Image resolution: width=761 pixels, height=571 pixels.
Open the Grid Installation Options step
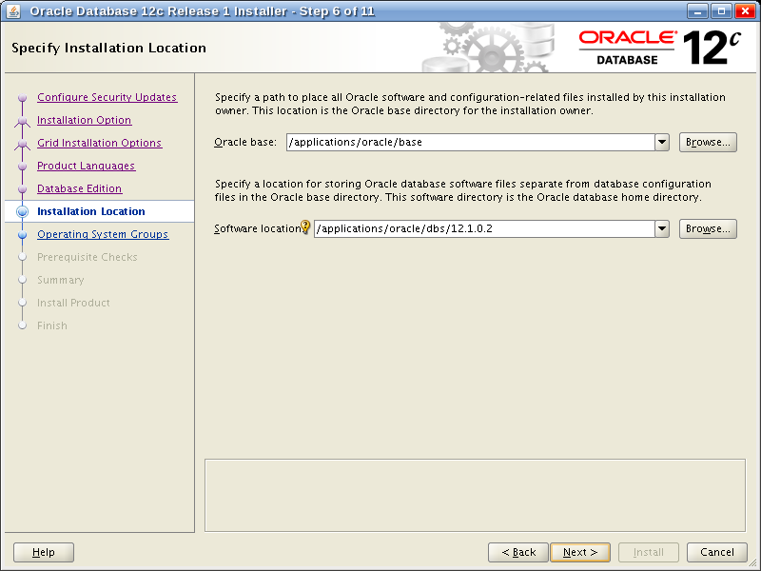tap(99, 143)
